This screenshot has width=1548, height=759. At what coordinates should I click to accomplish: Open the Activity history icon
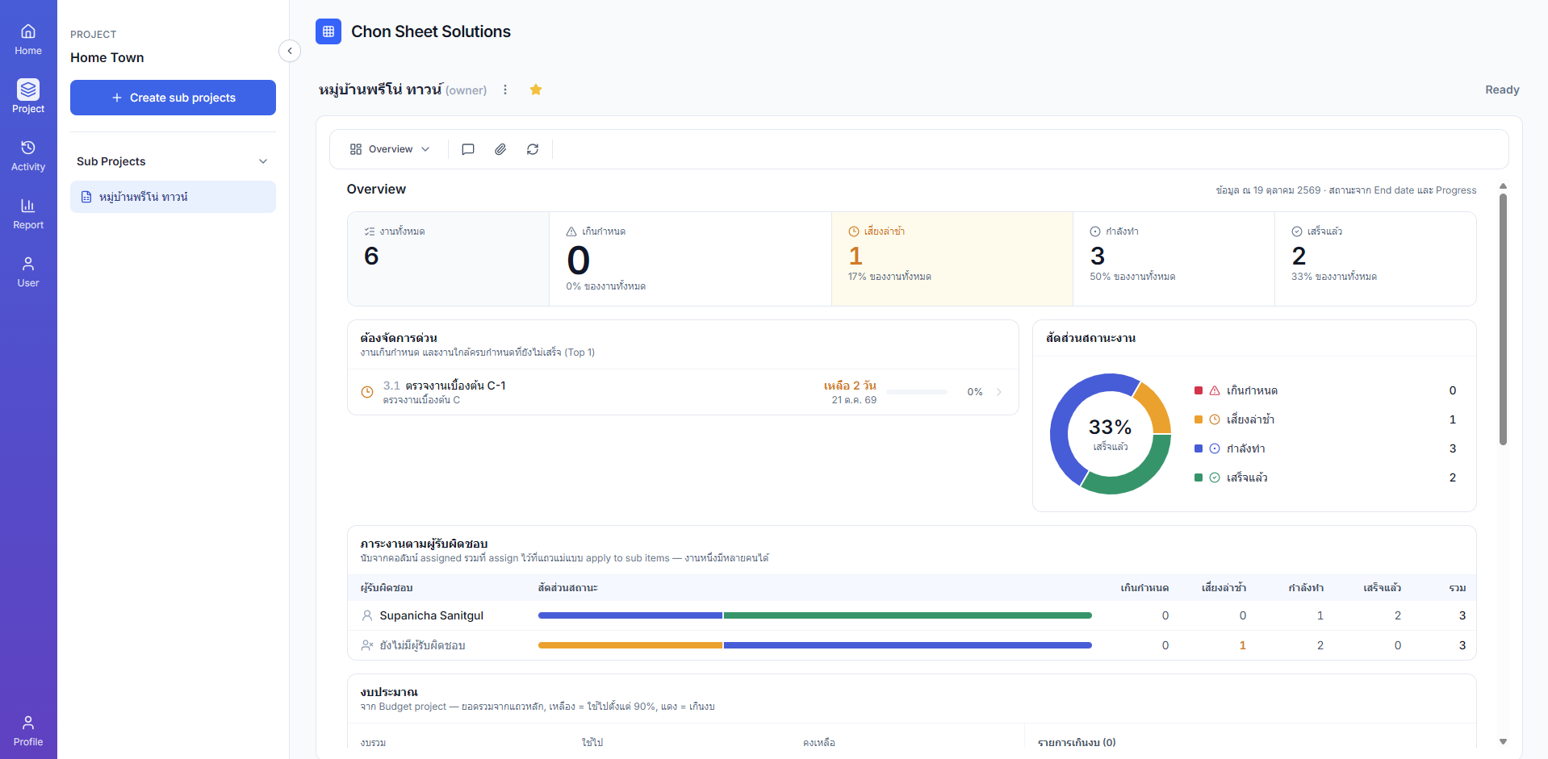(x=28, y=155)
